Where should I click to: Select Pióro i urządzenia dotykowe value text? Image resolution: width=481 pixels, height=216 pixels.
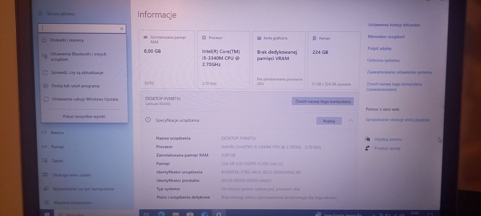pyautogui.click(x=279, y=198)
